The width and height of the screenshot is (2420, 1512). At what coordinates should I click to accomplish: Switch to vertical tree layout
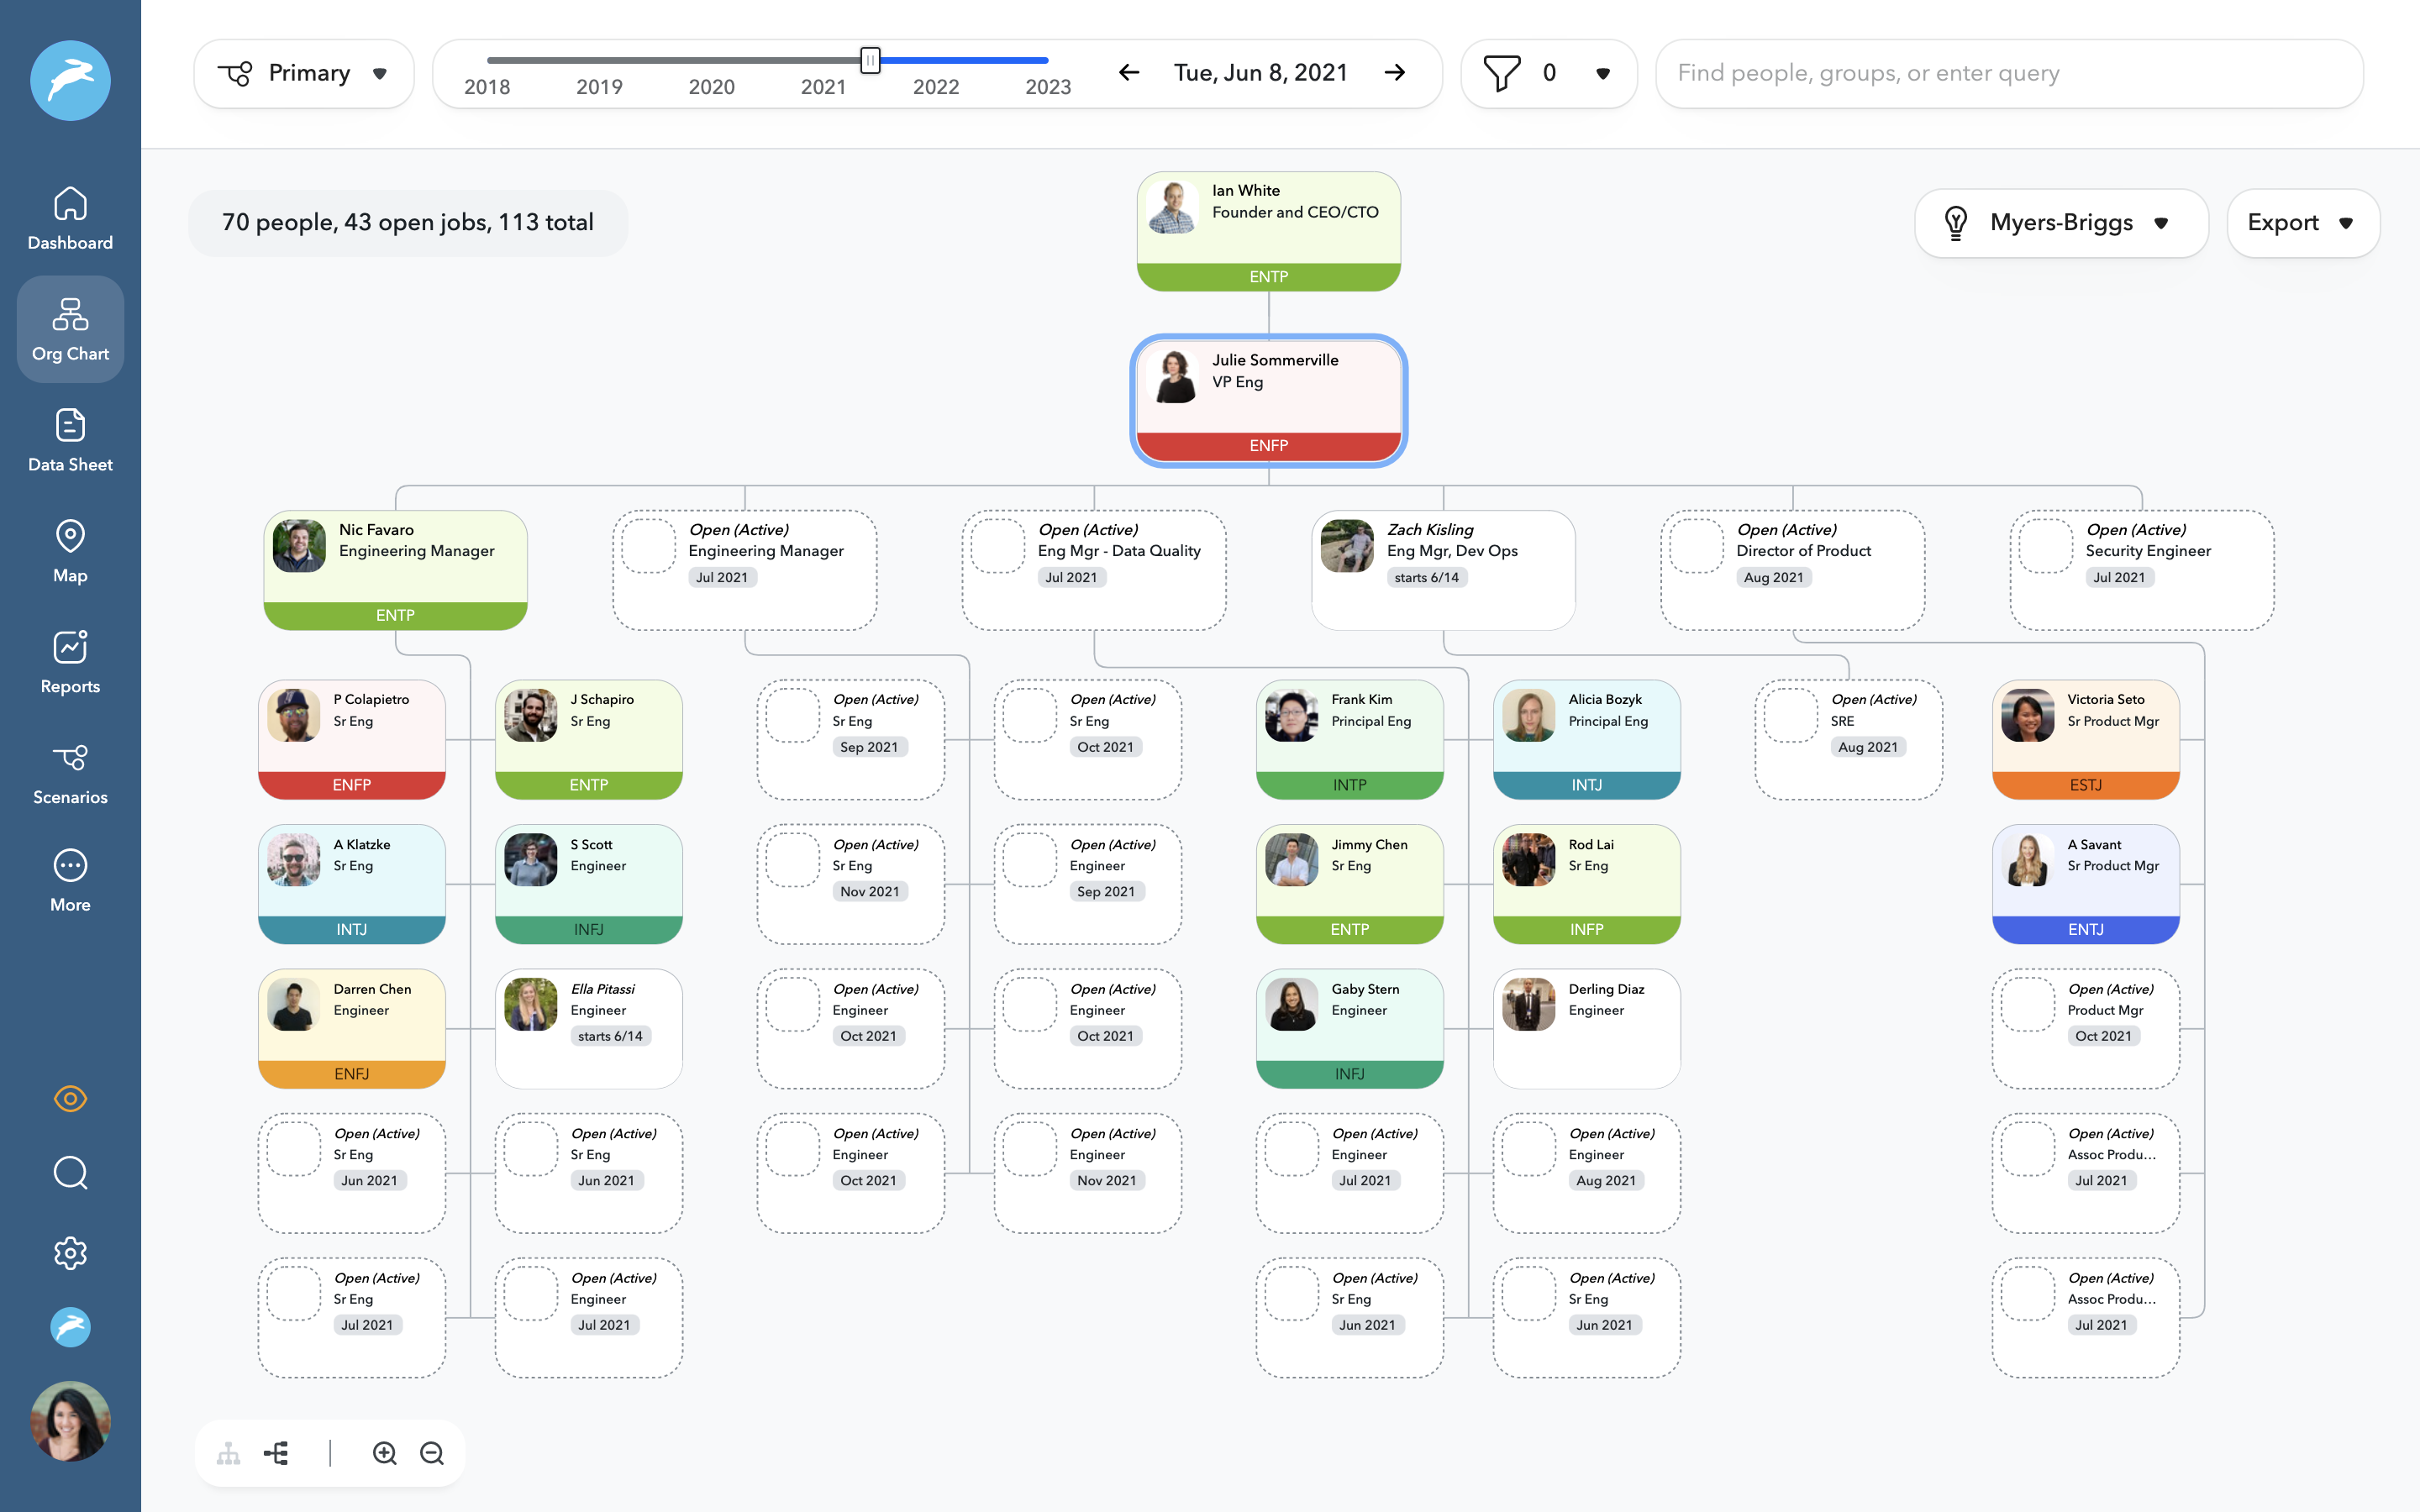(x=229, y=1453)
